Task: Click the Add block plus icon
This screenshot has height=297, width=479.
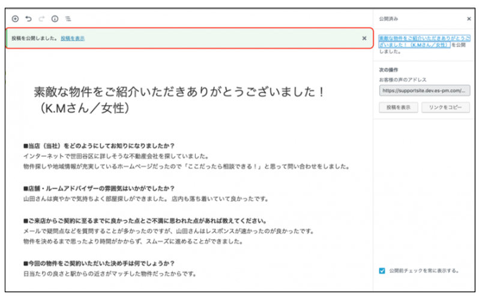Action: coord(15,19)
